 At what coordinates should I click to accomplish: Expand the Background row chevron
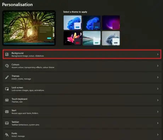coord(158,54)
